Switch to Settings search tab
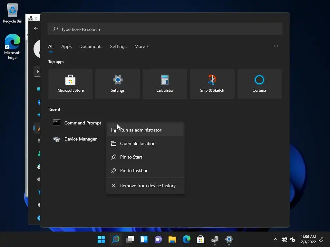330x247 pixels. tap(118, 46)
